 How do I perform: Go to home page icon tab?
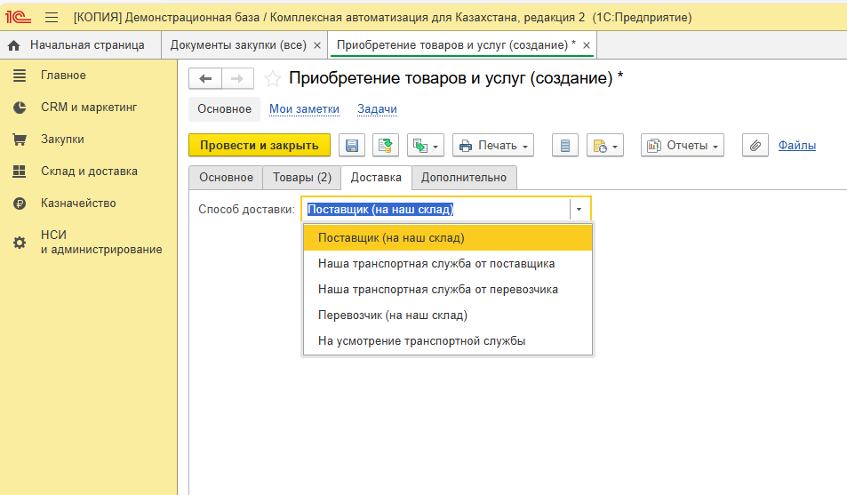click(x=14, y=44)
